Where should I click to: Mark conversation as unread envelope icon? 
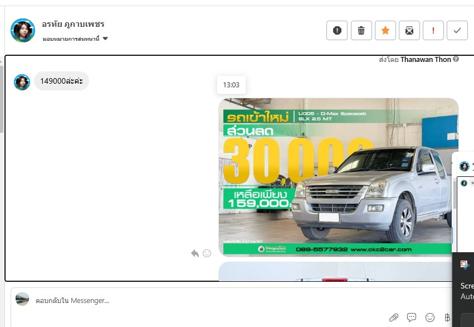pos(409,30)
